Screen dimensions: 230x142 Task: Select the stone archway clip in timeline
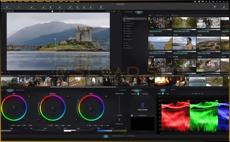pos(94,82)
